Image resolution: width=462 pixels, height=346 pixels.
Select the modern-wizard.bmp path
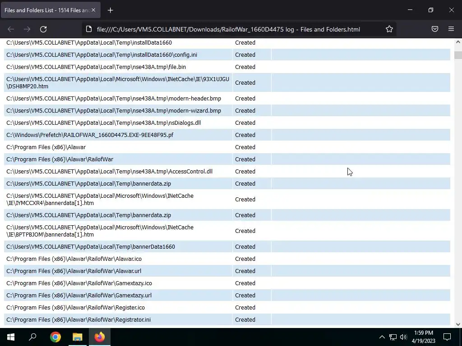pos(114,111)
